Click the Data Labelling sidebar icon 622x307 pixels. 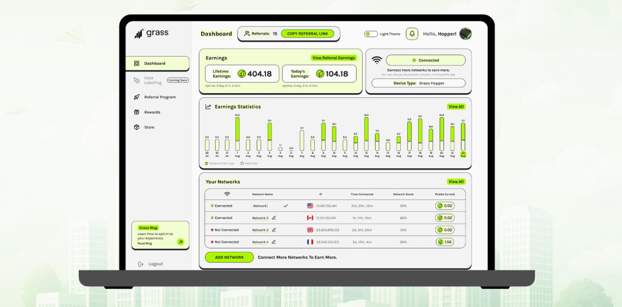click(137, 80)
